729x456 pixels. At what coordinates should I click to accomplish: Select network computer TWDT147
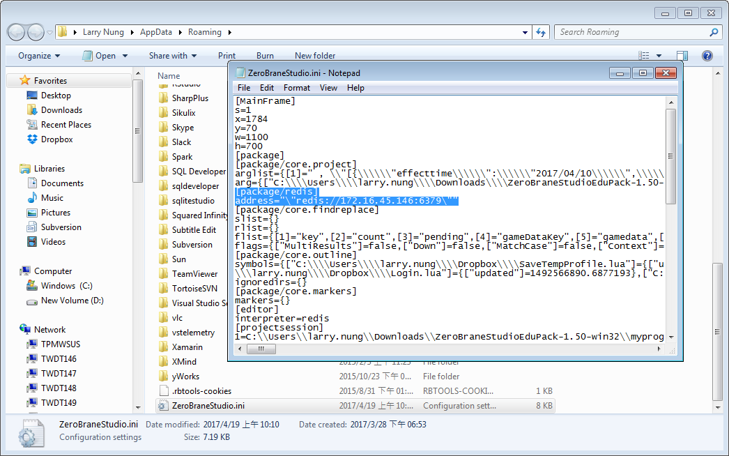click(59, 374)
